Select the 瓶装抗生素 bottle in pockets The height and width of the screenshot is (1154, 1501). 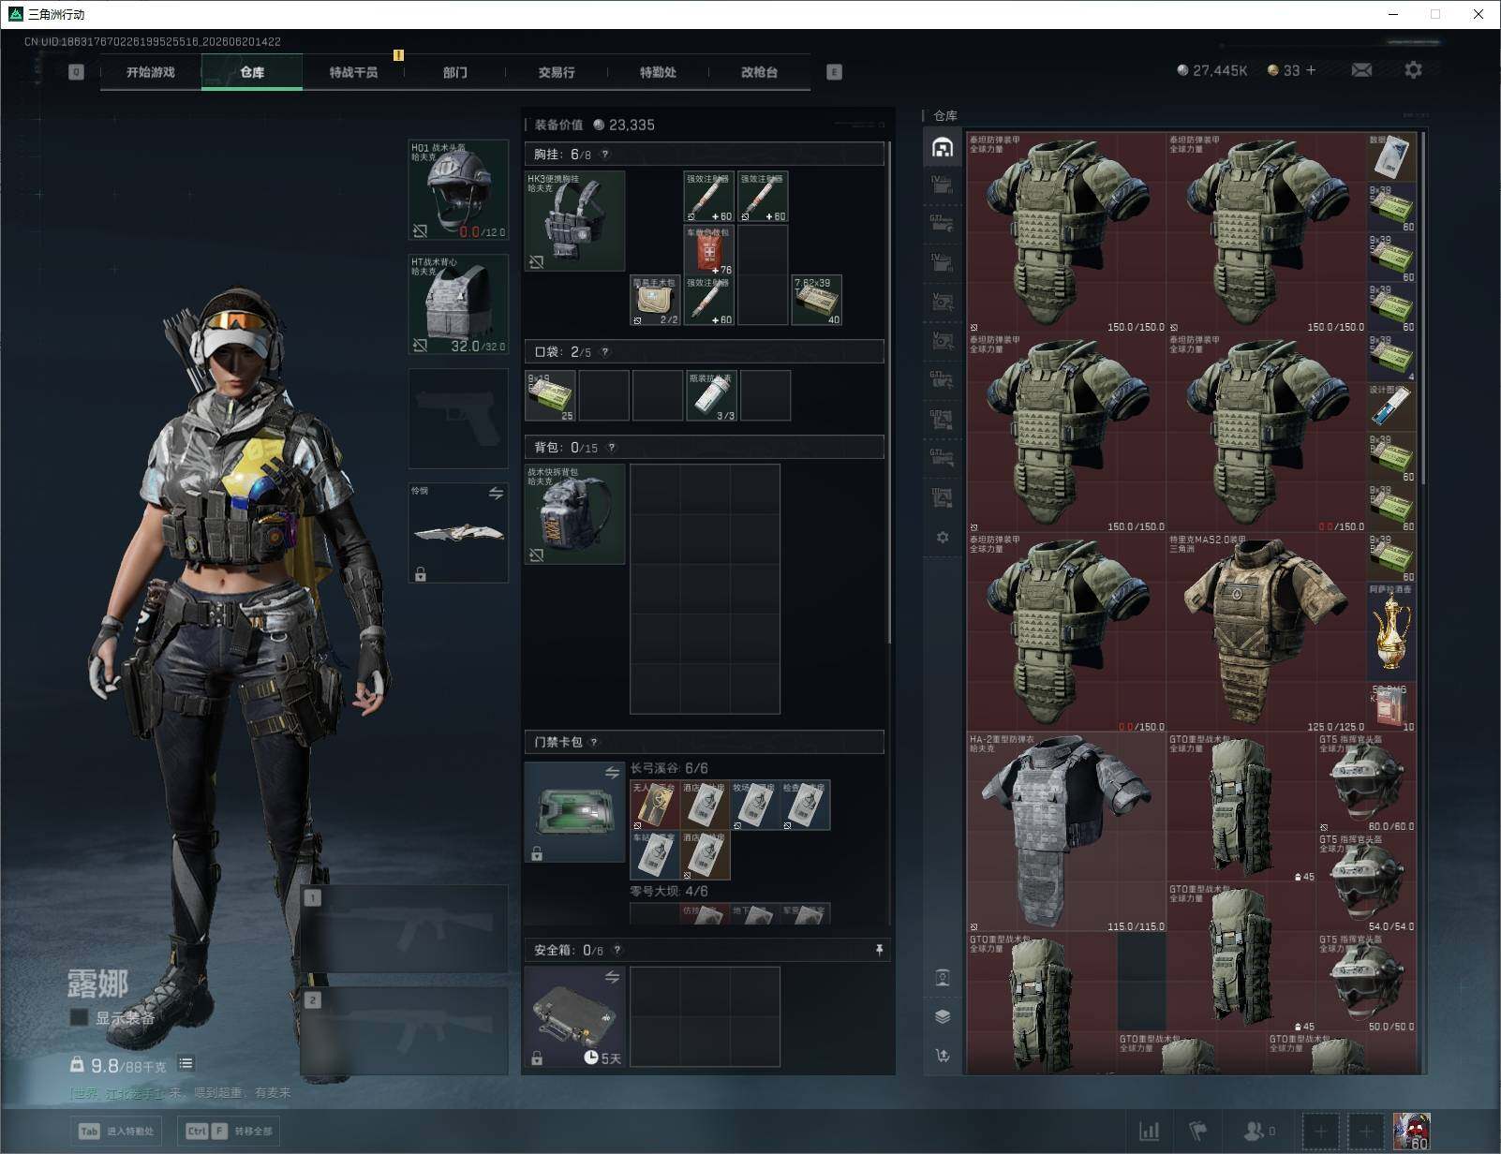click(x=711, y=395)
